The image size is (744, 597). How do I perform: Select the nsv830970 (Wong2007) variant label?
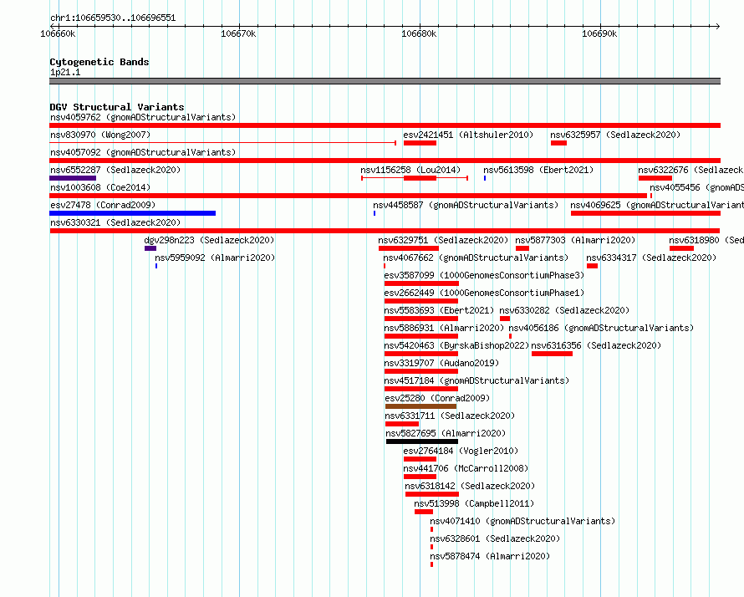pos(100,135)
